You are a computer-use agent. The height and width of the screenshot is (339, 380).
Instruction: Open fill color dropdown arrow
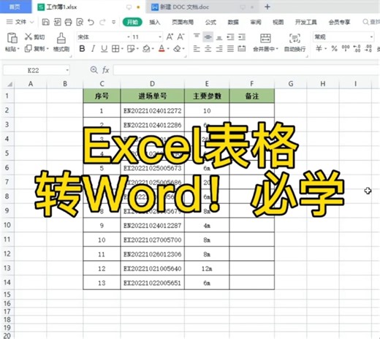[153, 49]
